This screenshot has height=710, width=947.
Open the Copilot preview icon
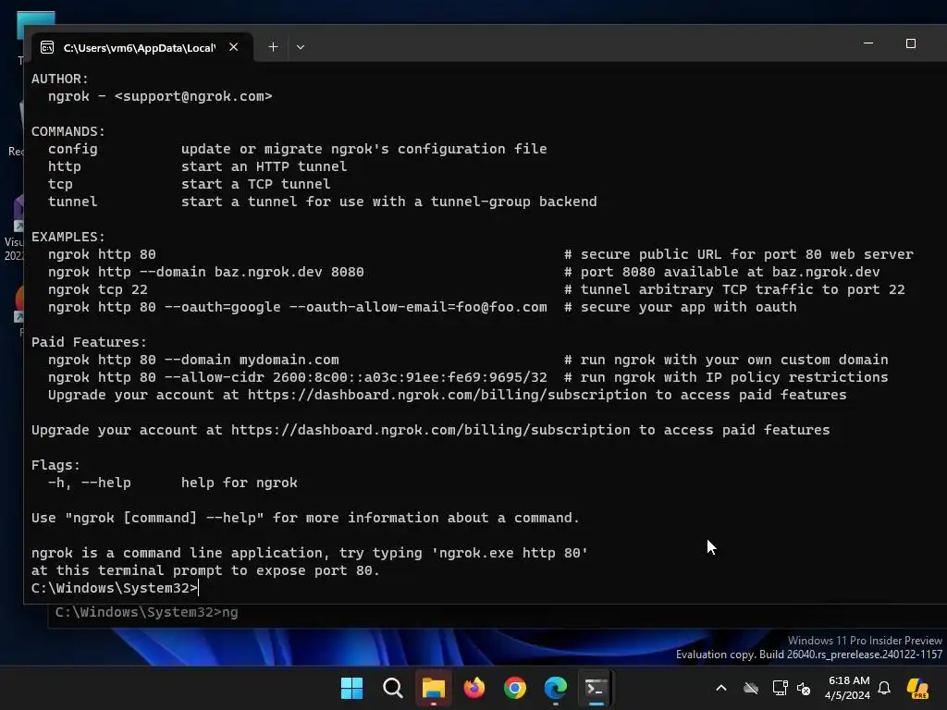pos(917,688)
